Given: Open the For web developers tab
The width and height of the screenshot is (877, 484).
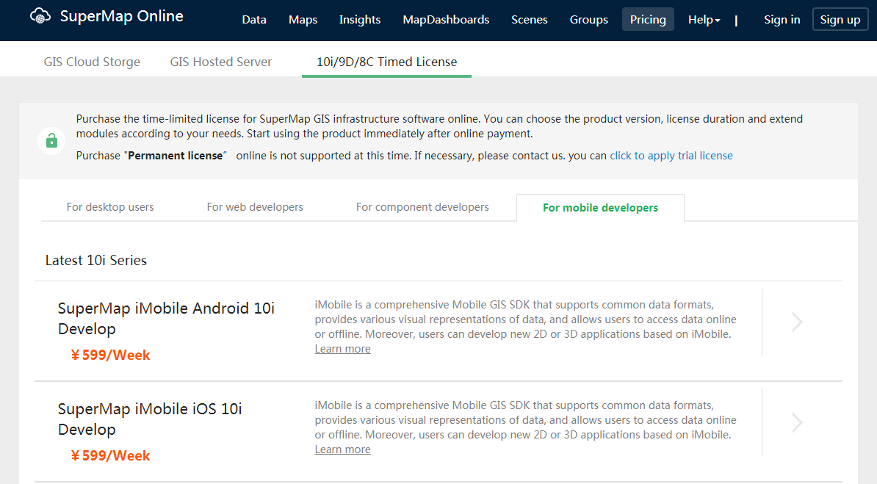Looking at the screenshot, I should [x=255, y=207].
